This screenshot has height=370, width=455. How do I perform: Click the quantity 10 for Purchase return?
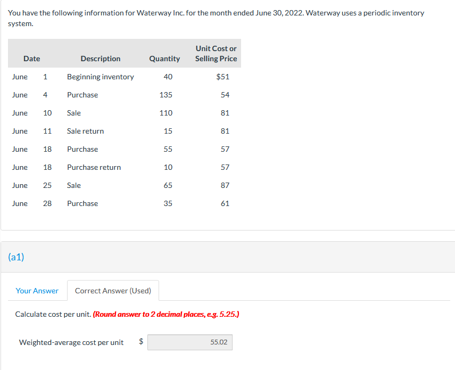click(168, 168)
